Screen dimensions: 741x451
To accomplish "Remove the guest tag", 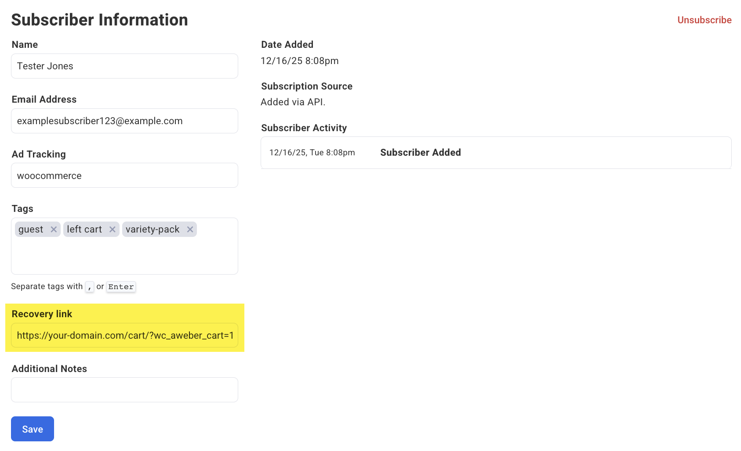I will [54, 229].
